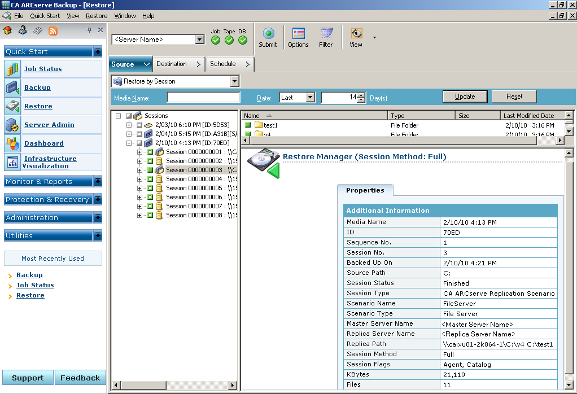This screenshot has height=394, width=577.
Task: Open the Restore by Session dropdown
Action: point(234,81)
